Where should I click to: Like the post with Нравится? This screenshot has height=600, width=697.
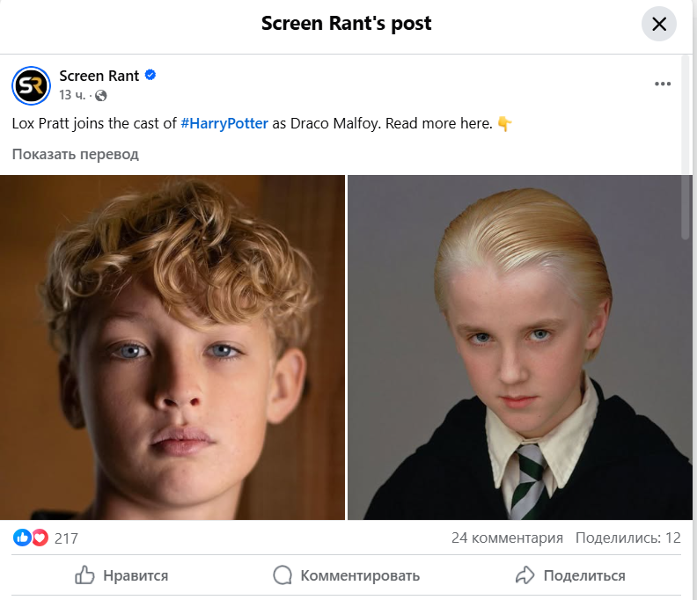pos(121,575)
